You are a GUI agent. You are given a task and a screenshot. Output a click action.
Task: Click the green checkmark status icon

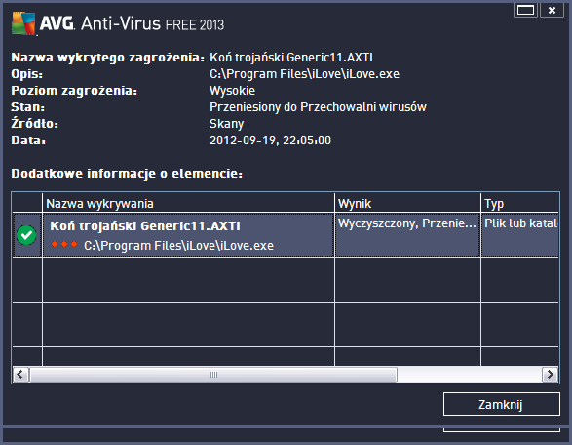[x=26, y=235]
